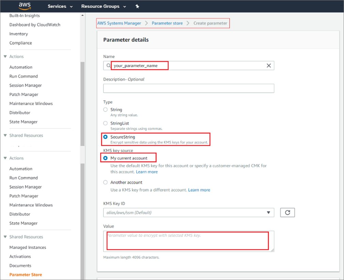Viewport: 344px width, 280px height.
Task: Go to Inventory in the sidebar
Action: tap(19, 34)
